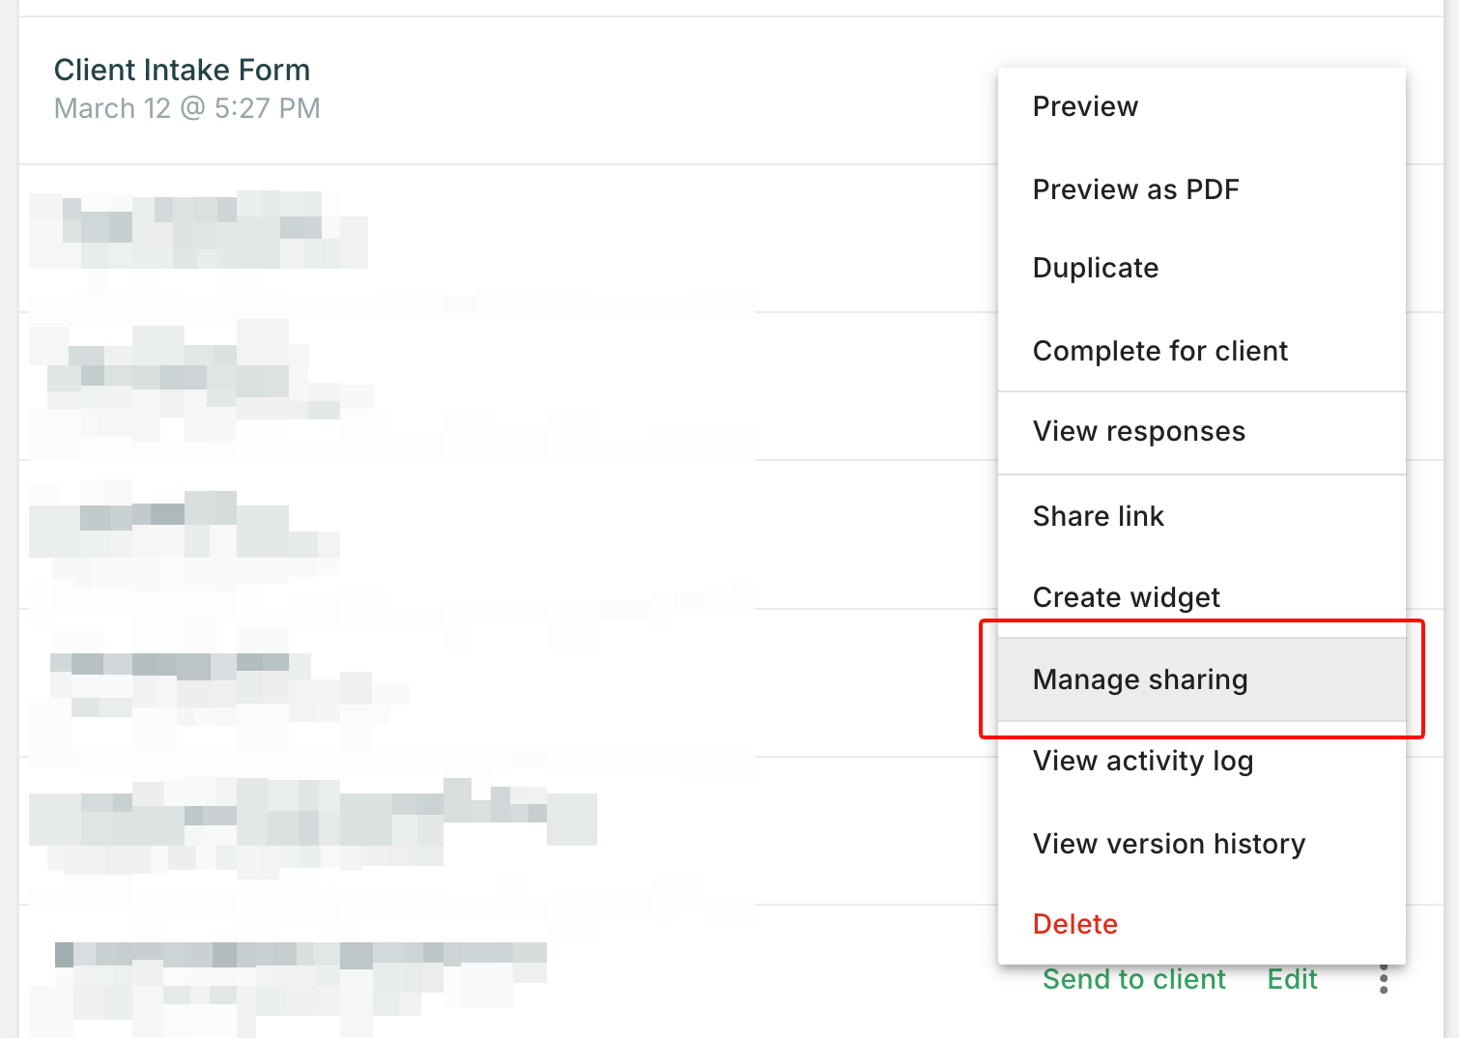Open the three-dot more options menu
This screenshot has width=1459, height=1038.
click(x=1384, y=979)
